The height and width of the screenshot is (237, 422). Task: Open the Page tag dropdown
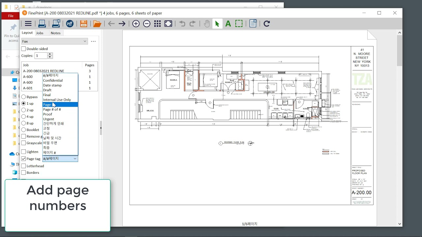pyautogui.click(x=75, y=158)
